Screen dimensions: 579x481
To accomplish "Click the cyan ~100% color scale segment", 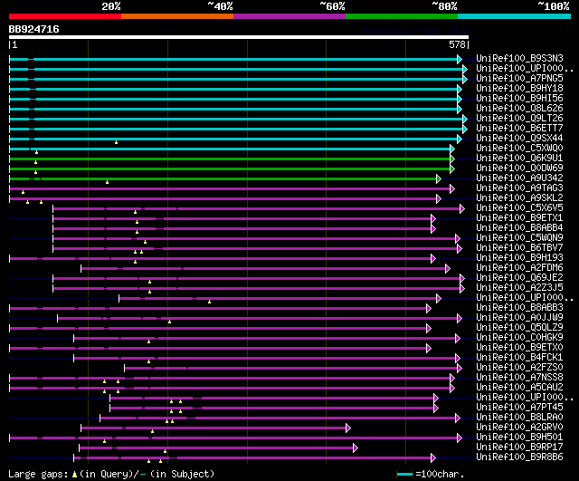I will click(515, 16).
